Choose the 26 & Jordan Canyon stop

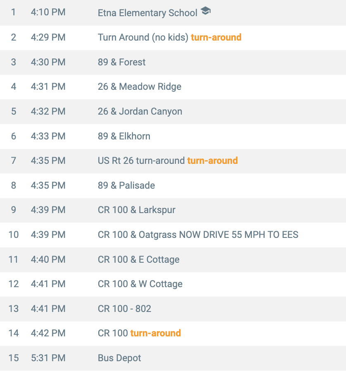140,111
